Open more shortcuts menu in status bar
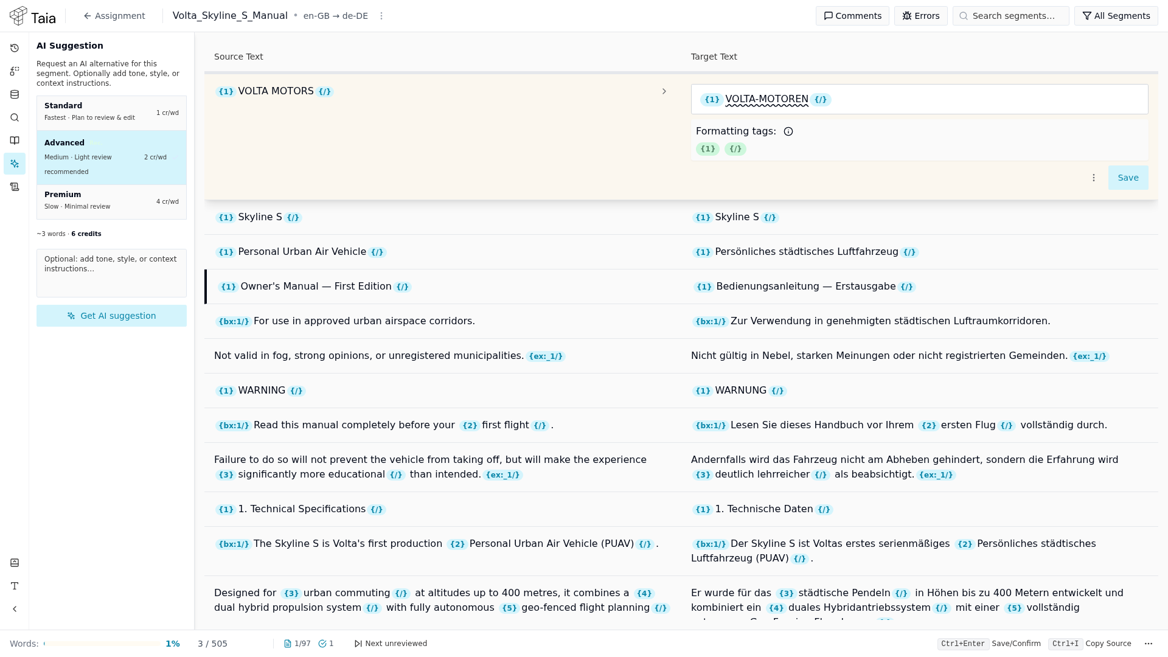The image size is (1168, 657). 1149,644
